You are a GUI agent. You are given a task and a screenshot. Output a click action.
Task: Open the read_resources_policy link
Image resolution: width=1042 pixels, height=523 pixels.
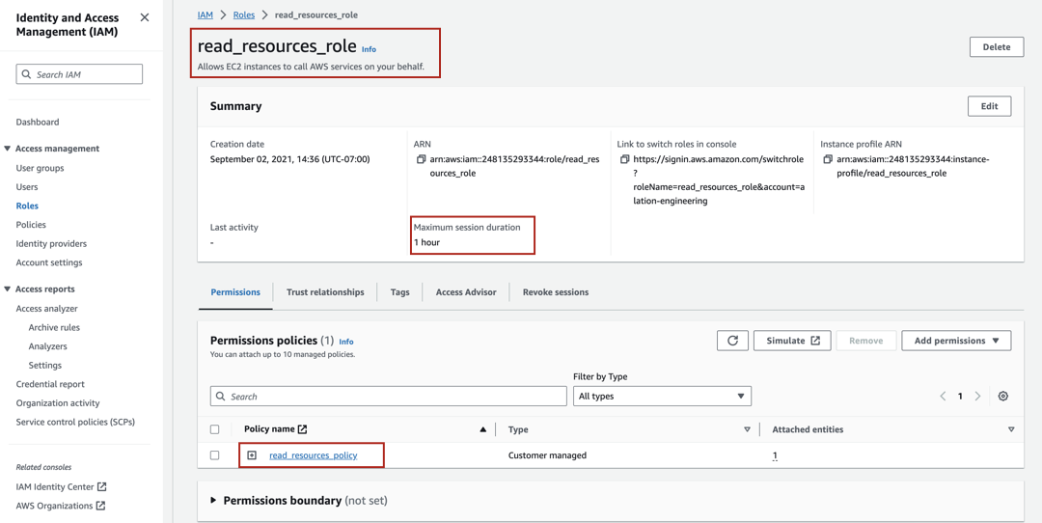tap(313, 455)
